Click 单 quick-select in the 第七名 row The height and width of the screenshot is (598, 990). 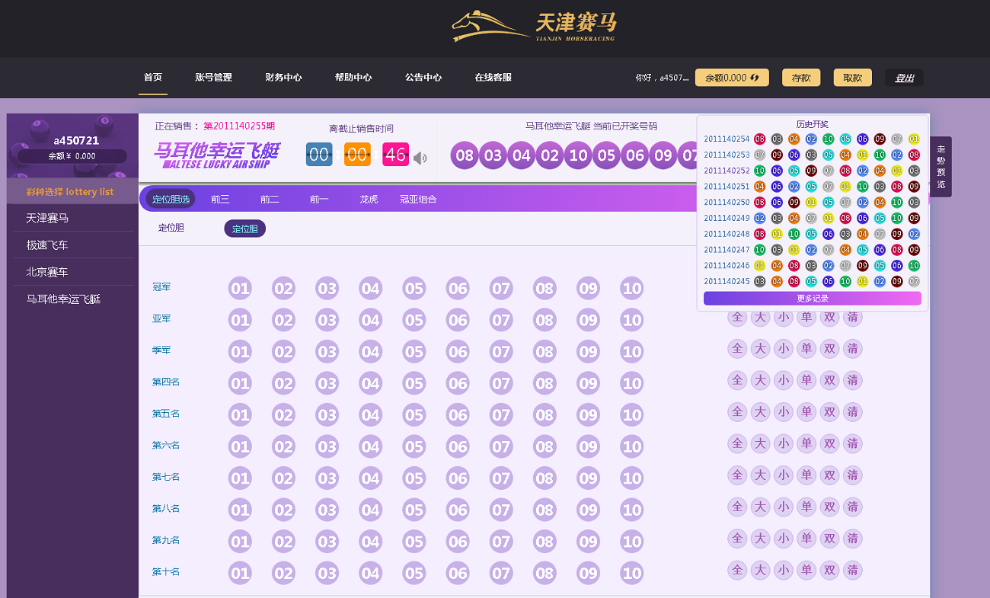806,475
